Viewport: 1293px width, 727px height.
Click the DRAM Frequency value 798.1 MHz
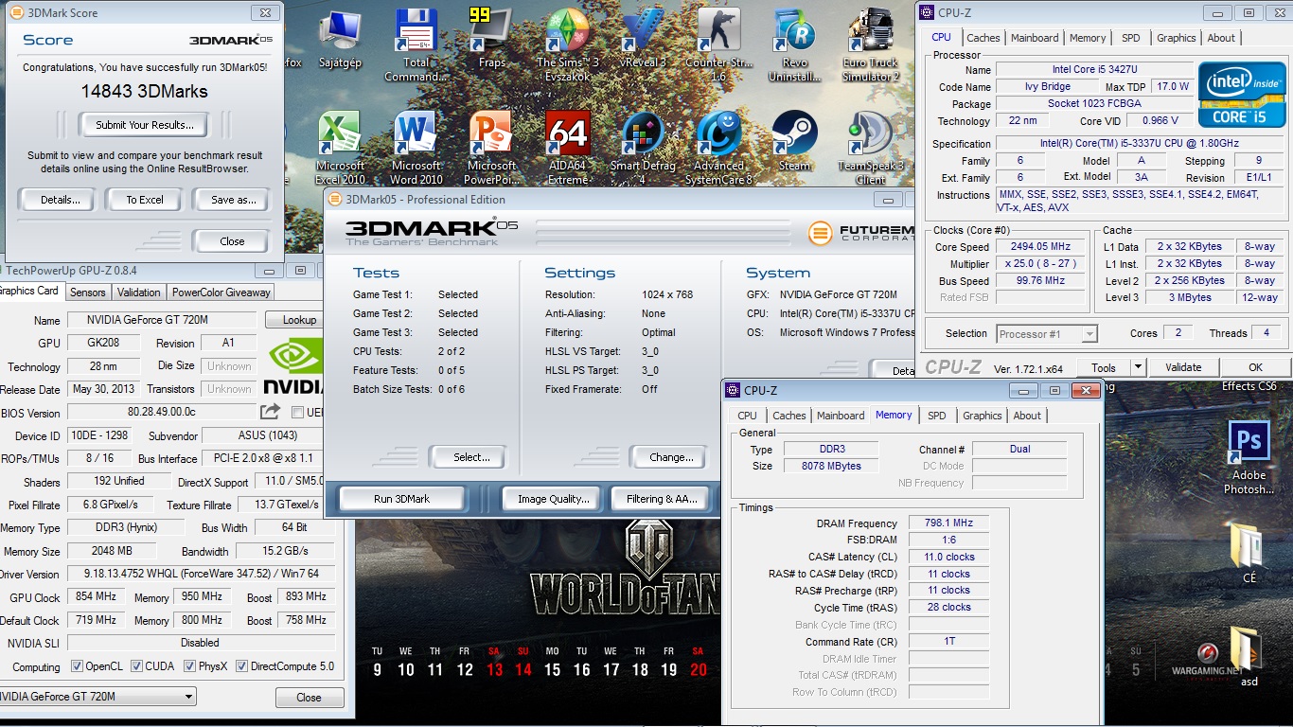click(x=949, y=523)
